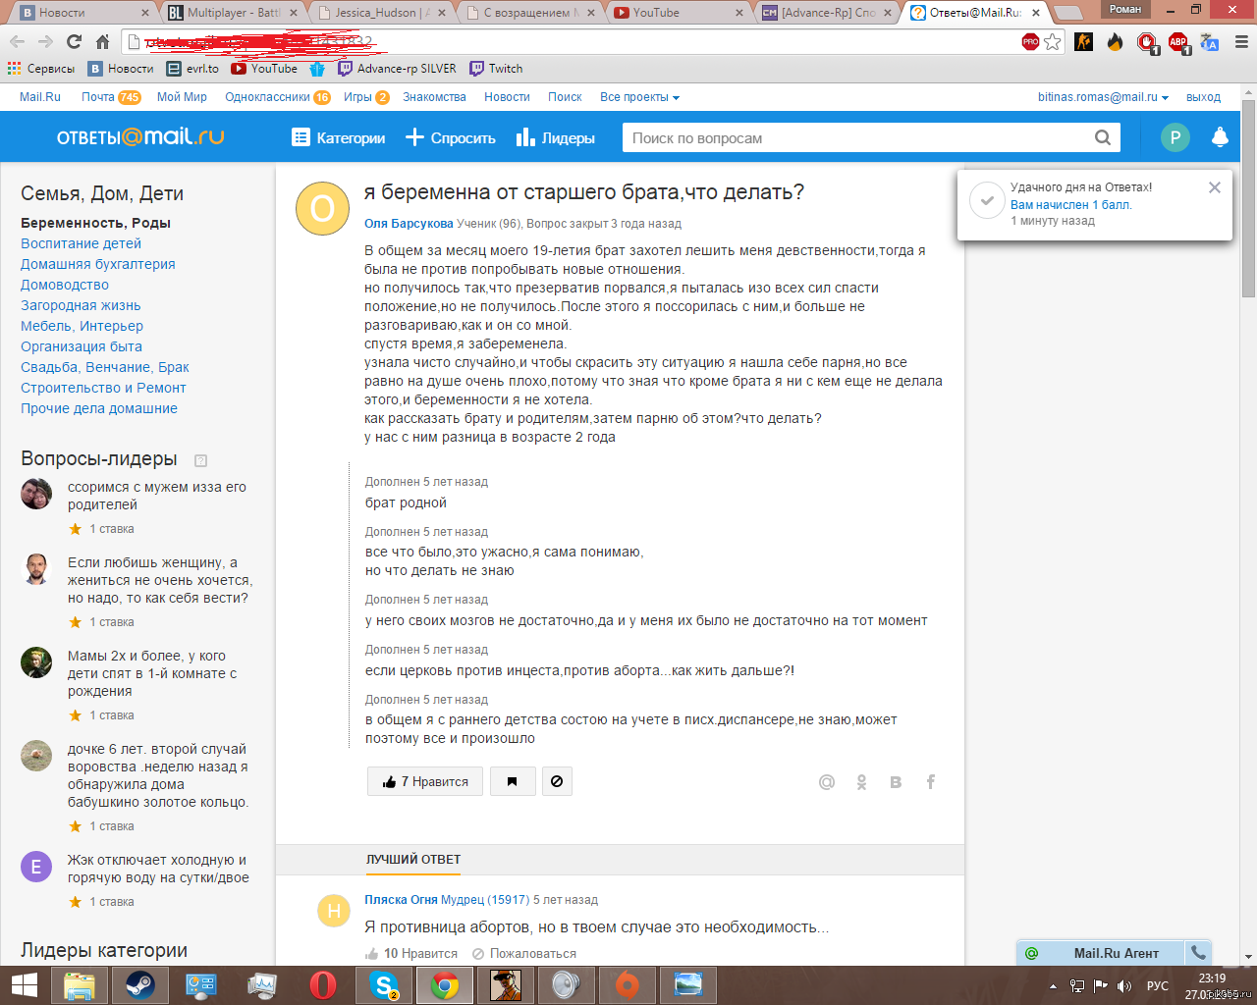Dismiss the Удачного дня notification popup
Screen dimensions: 1257x1005
click(1215, 187)
